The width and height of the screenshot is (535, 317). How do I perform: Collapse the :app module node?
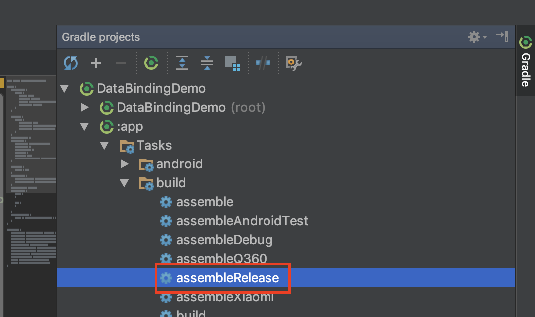[x=84, y=127]
